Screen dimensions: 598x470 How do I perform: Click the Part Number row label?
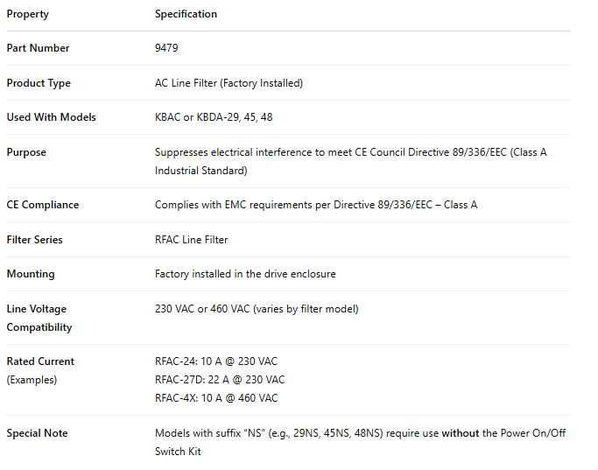click(38, 48)
